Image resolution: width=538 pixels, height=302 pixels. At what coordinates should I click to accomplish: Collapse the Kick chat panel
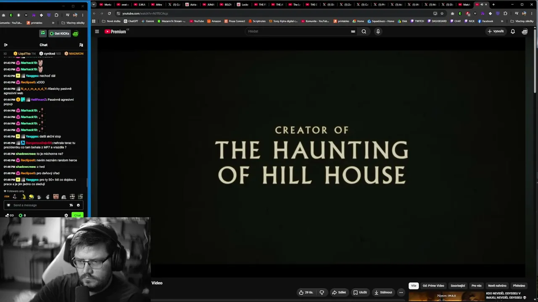5,45
